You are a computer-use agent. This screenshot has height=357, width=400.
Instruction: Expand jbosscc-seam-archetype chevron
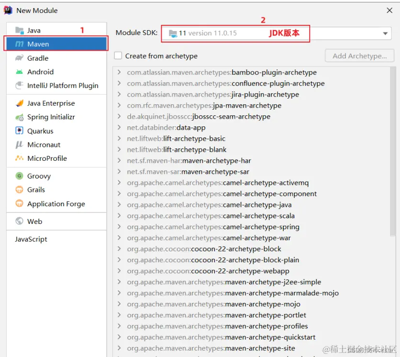tap(119, 116)
